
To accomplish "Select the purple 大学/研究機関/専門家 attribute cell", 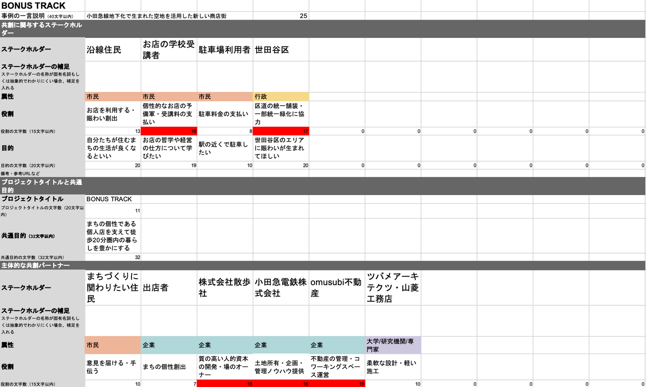I will [393, 345].
